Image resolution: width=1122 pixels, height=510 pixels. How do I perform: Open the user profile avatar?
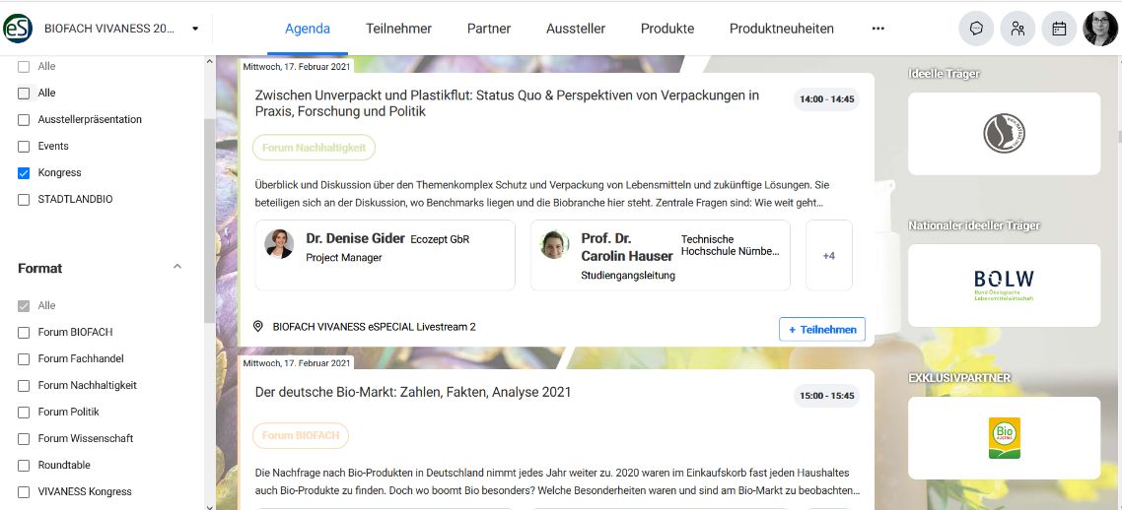1100,29
